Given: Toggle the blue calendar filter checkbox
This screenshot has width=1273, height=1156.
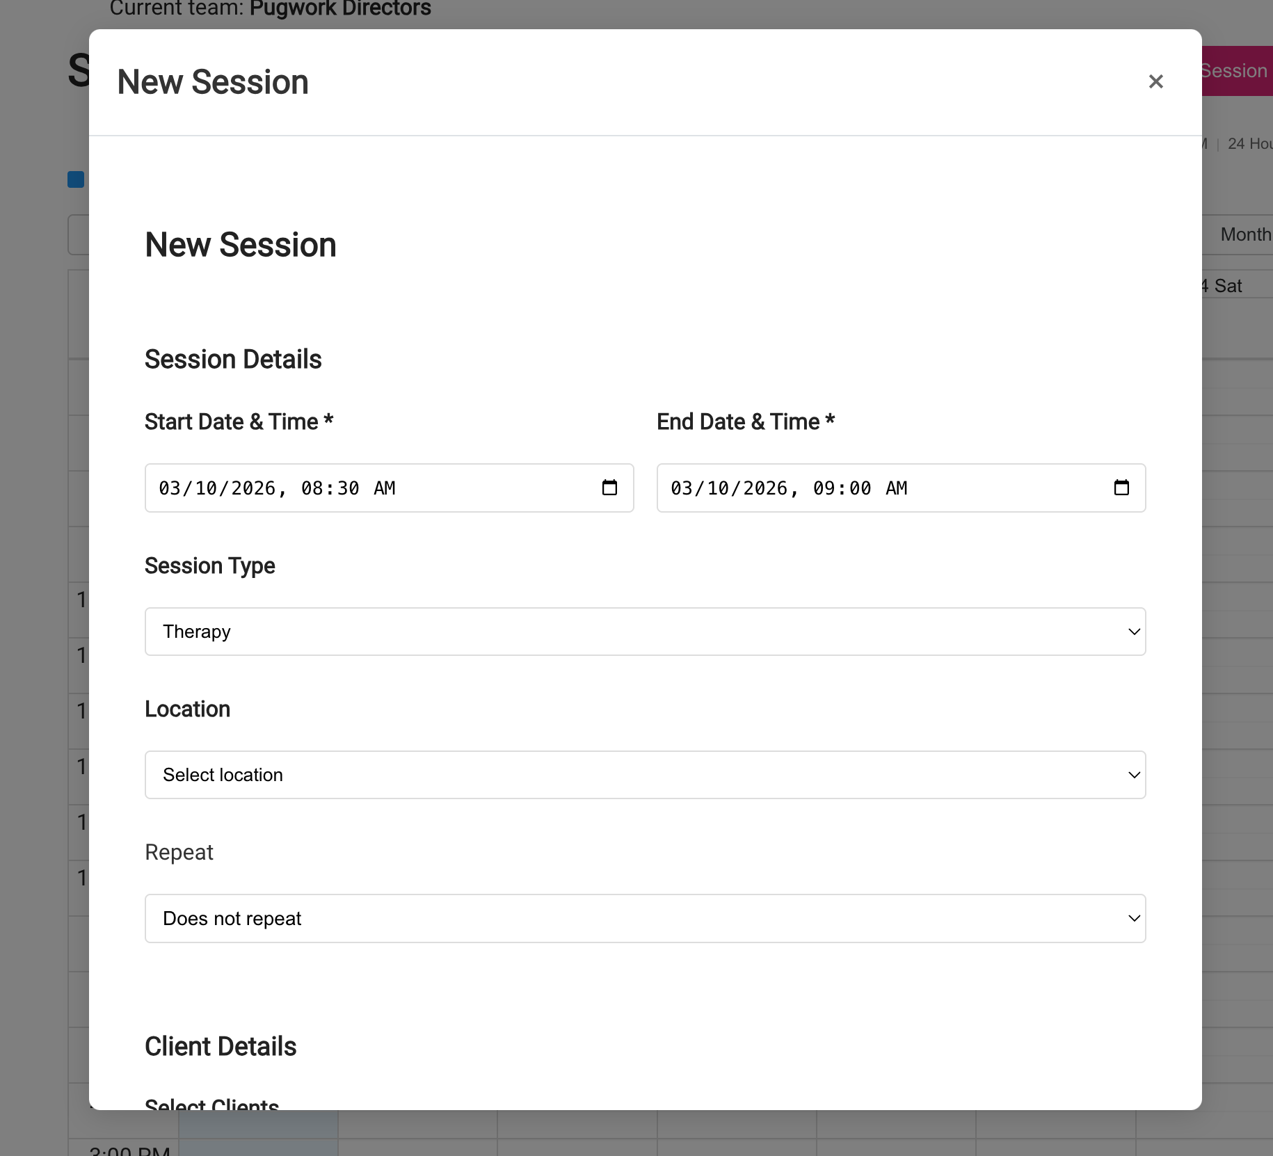Looking at the screenshot, I should tap(76, 179).
